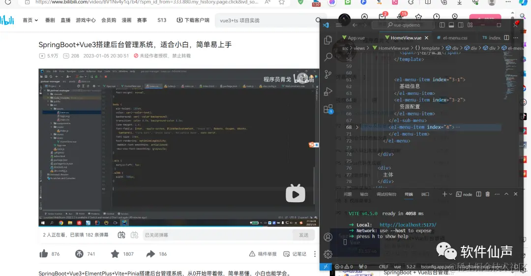
Task: Close the HomeView.vue tab
Action: 426,37
